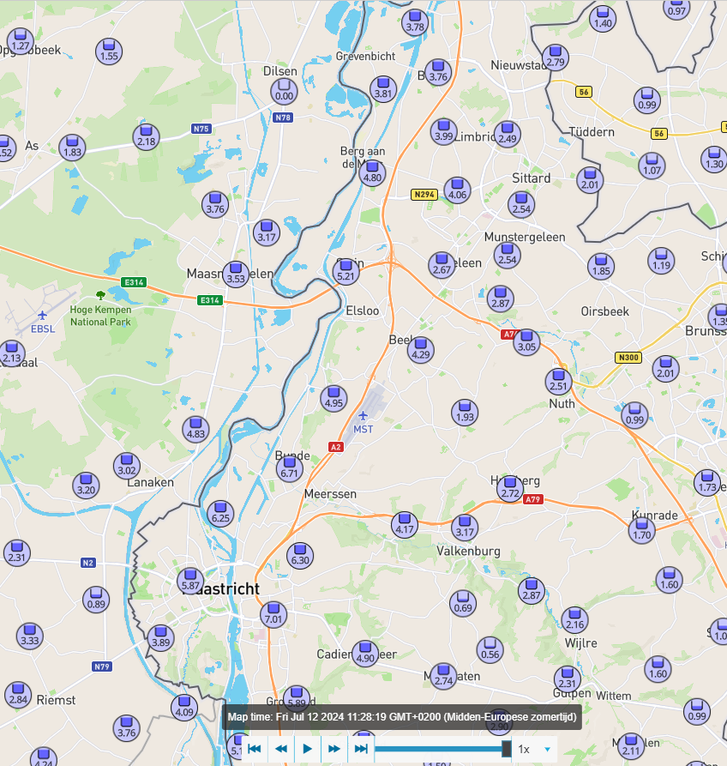This screenshot has width=727, height=766.
Task: Select the 5.21 gauge marker near Stein
Action: (346, 272)
